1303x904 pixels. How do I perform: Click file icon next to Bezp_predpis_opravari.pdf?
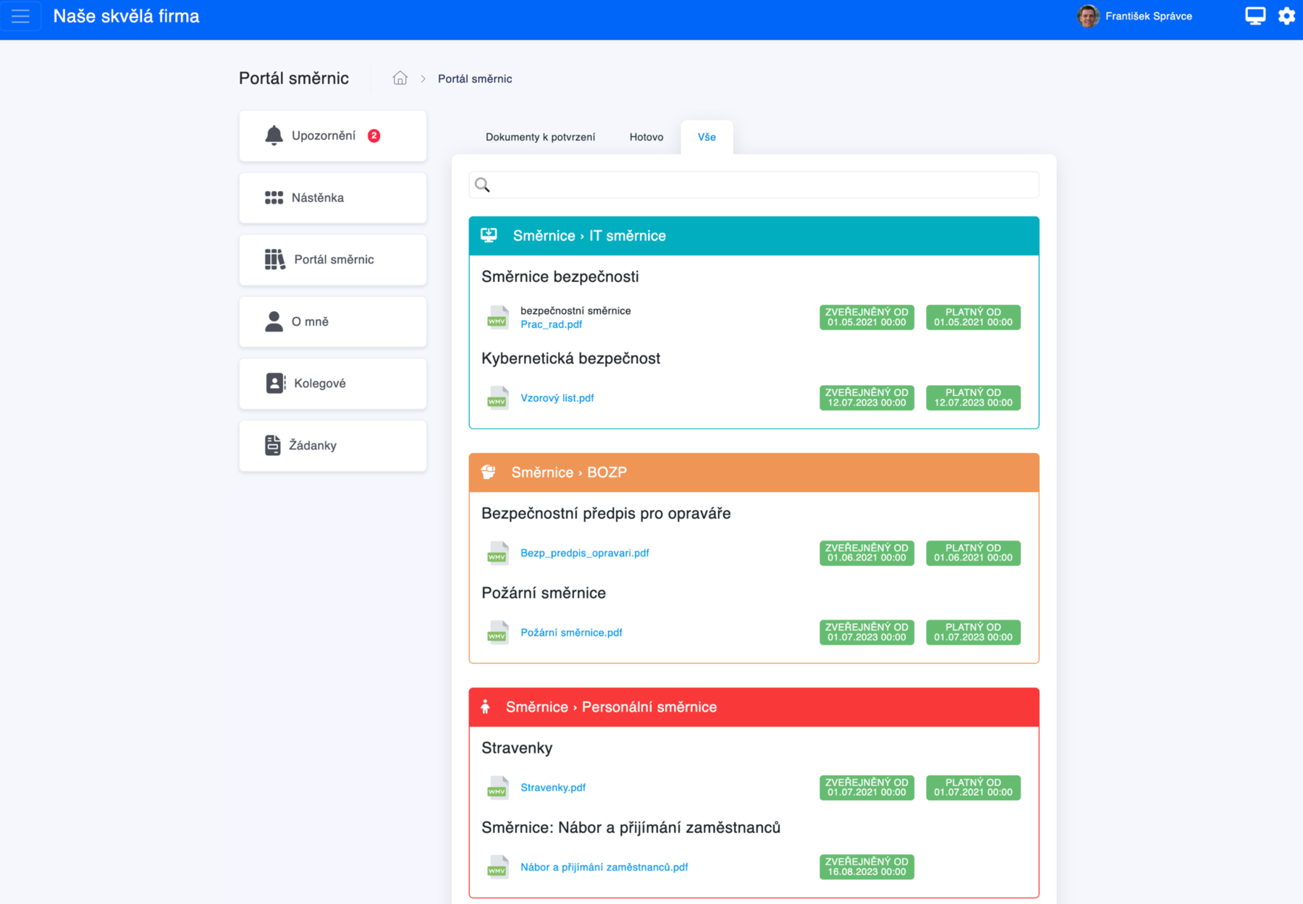click(x=497, y=553)
